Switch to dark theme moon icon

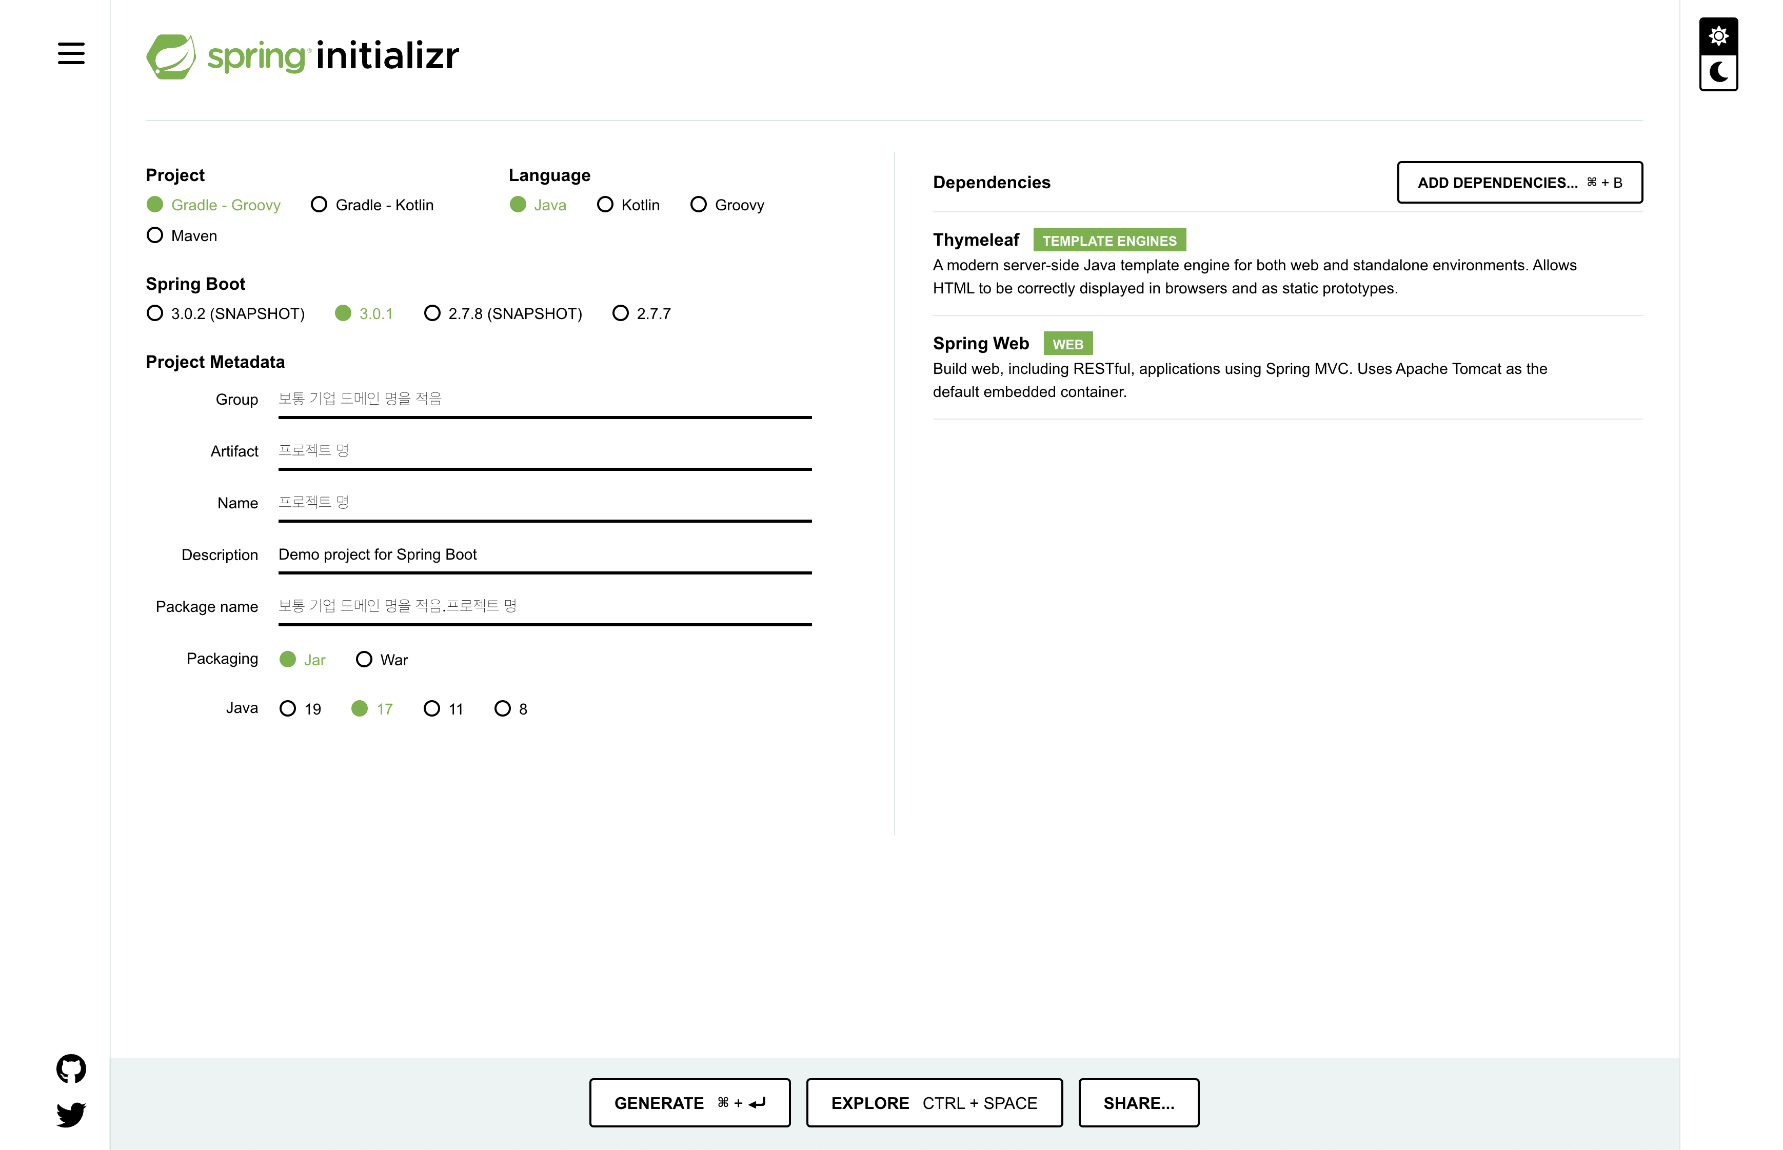click(1718, 72)
